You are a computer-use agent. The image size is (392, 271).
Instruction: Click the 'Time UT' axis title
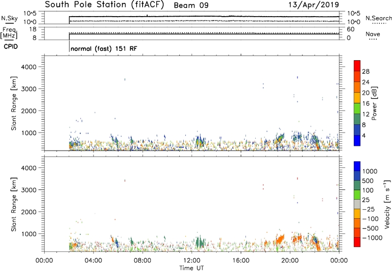(192, 268)
